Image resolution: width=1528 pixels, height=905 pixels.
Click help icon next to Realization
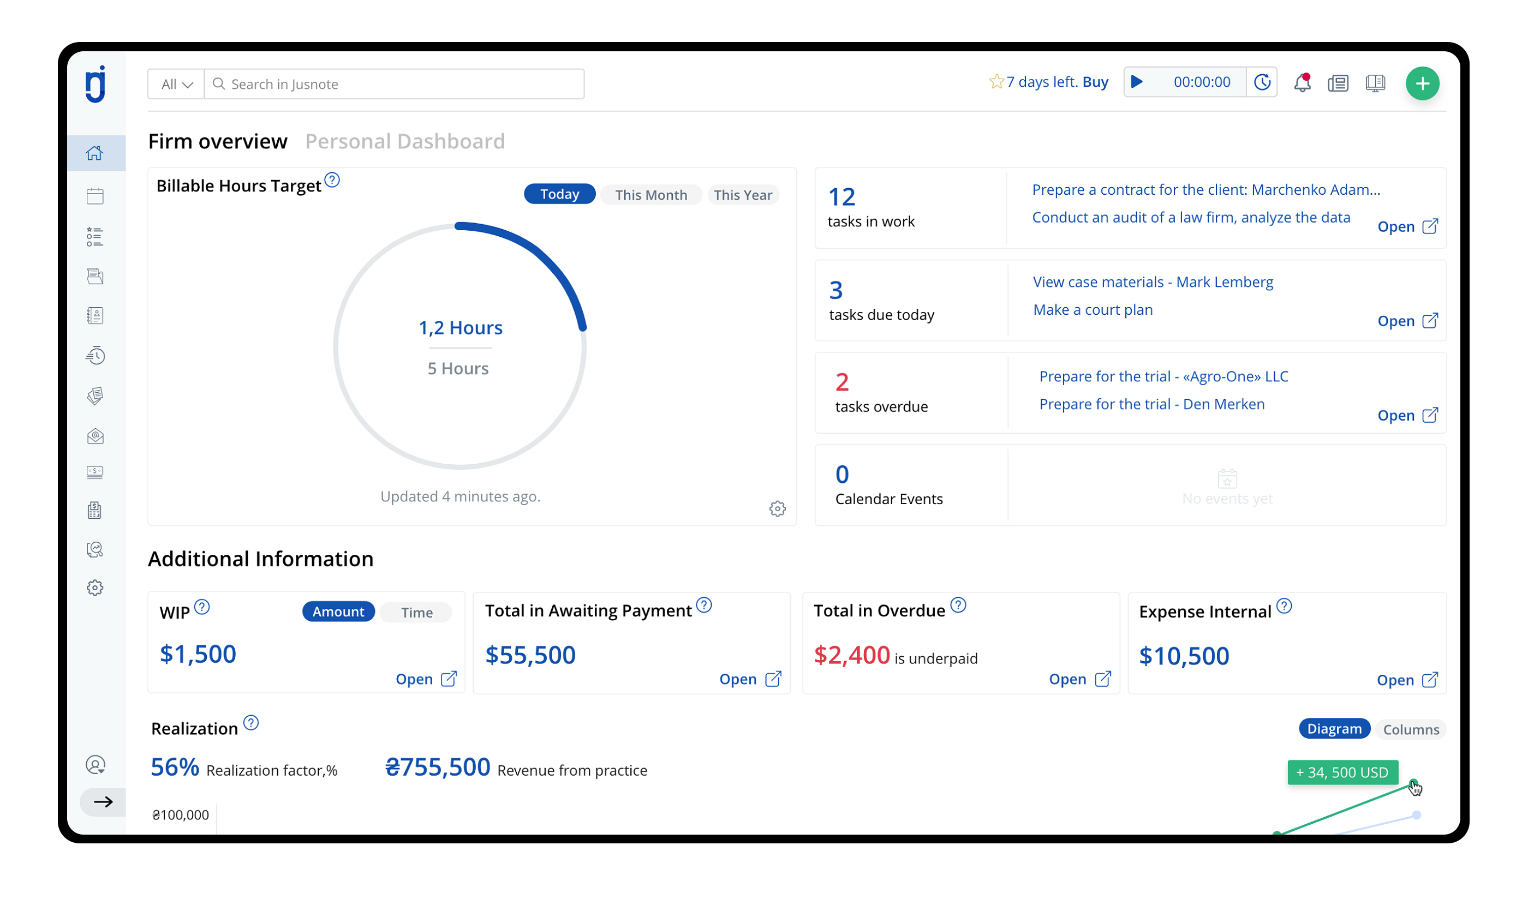tap(252, 723)
